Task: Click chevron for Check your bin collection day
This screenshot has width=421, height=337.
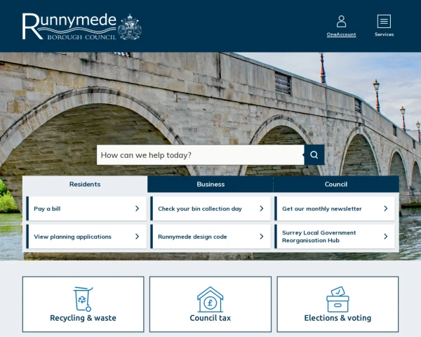Action: point(262,209)
